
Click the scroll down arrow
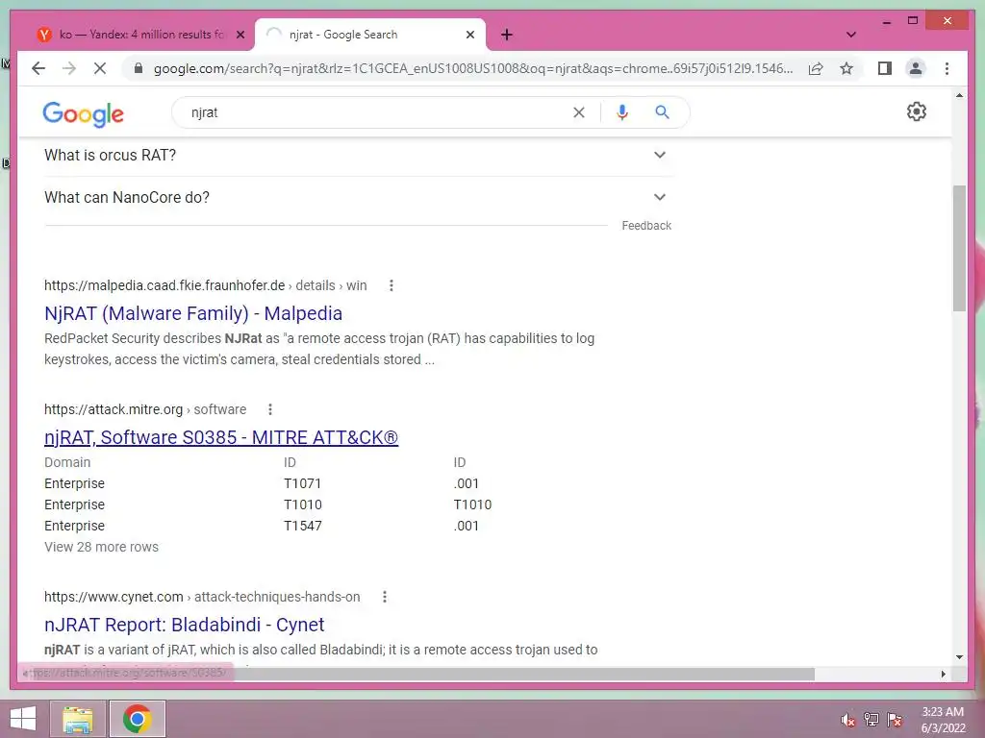(959, 657)
